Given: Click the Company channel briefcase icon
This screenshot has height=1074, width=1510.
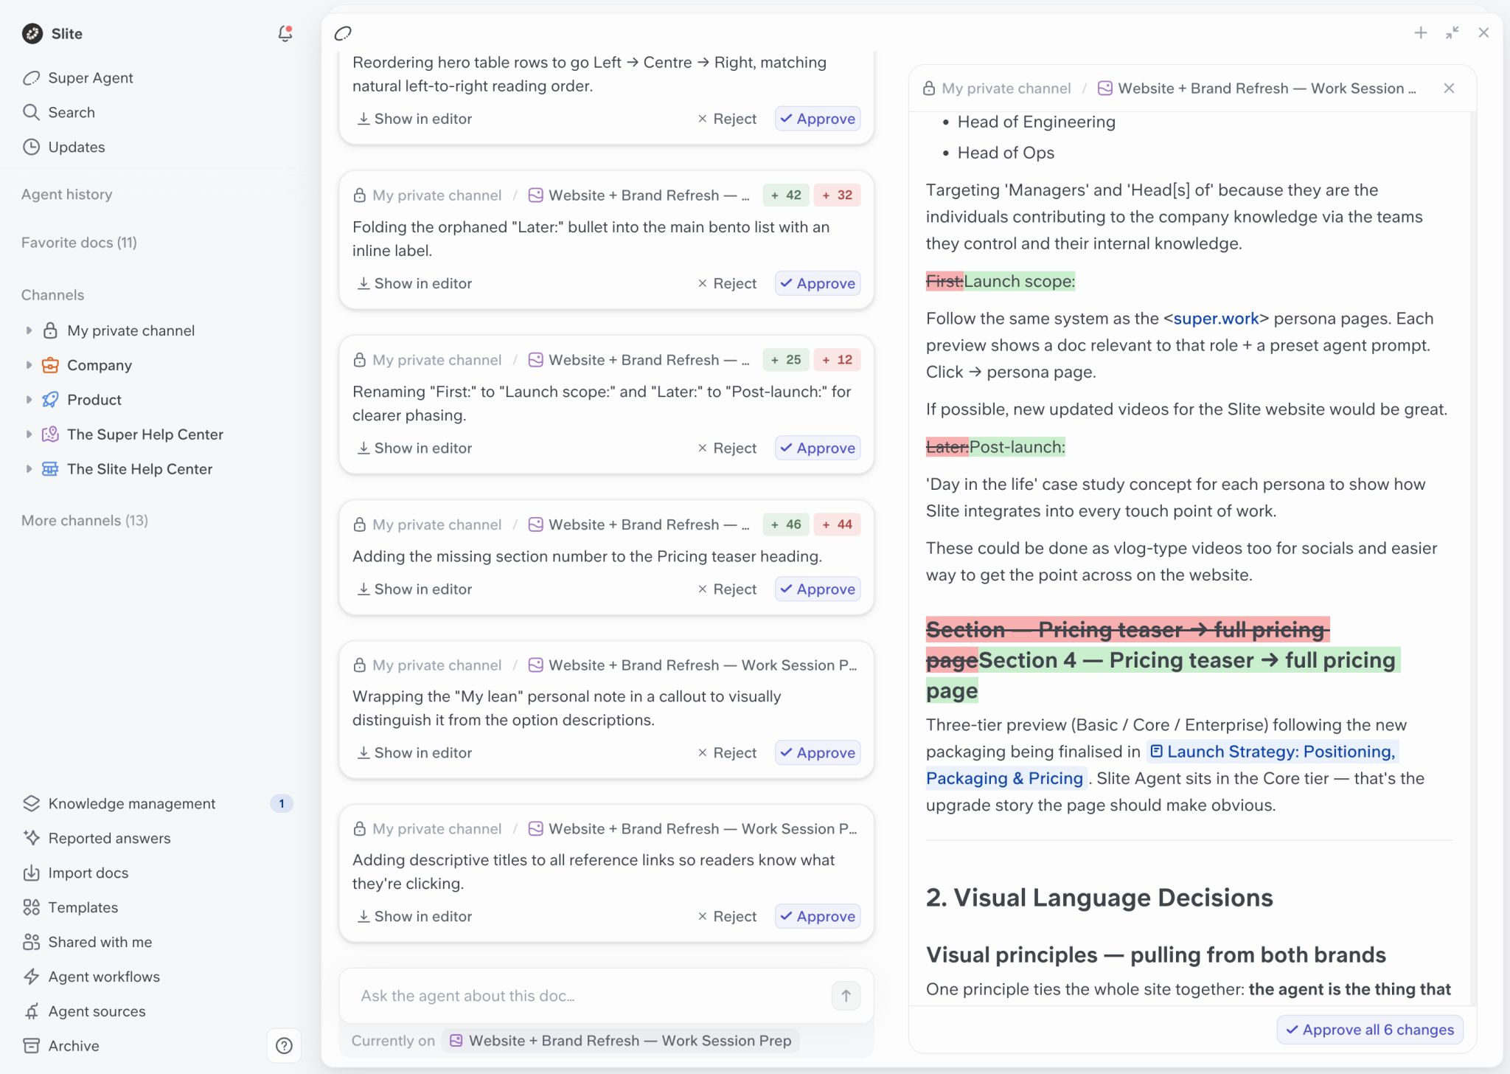Looking at the screenshot, I should (x=50, y=365).
